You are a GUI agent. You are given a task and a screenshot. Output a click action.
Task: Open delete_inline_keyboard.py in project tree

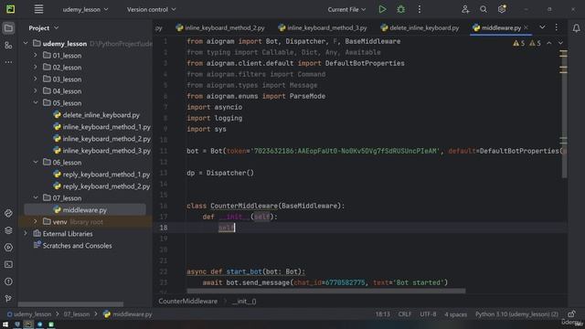point(96,115)
